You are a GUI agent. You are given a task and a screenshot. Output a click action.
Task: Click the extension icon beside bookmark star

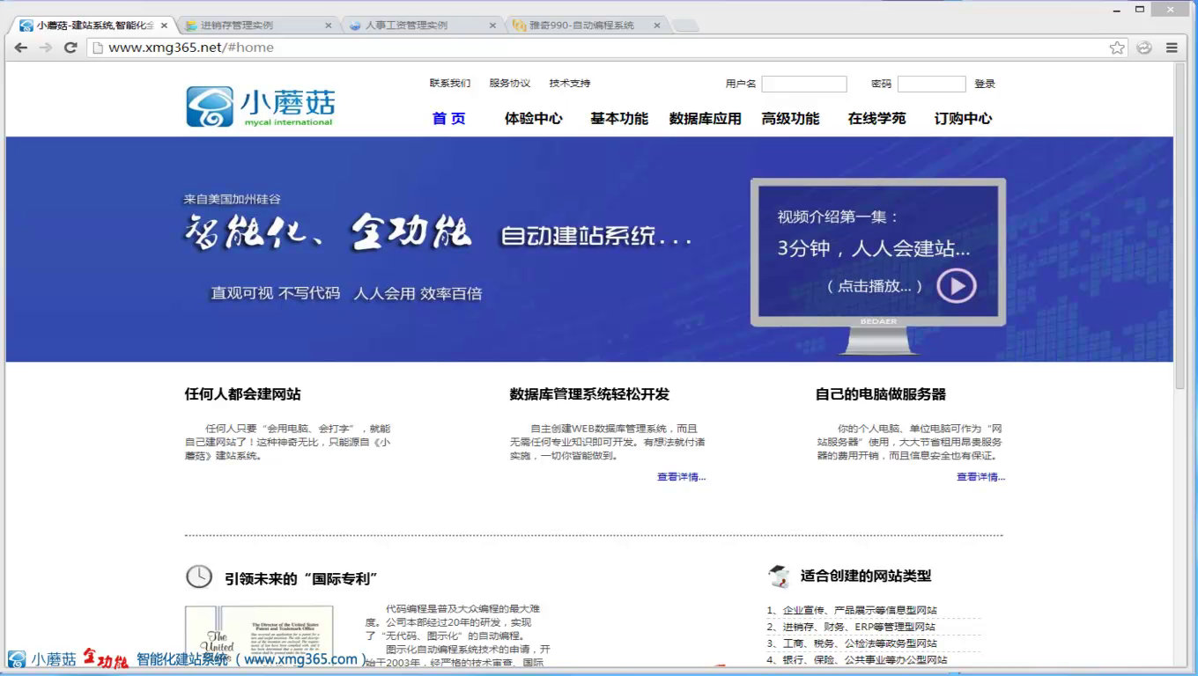(1144, 48)
